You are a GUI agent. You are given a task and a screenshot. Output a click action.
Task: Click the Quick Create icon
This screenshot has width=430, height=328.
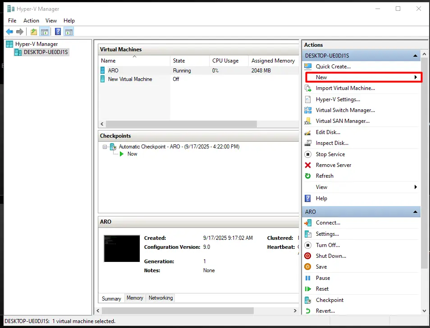(x=308, y=67)
